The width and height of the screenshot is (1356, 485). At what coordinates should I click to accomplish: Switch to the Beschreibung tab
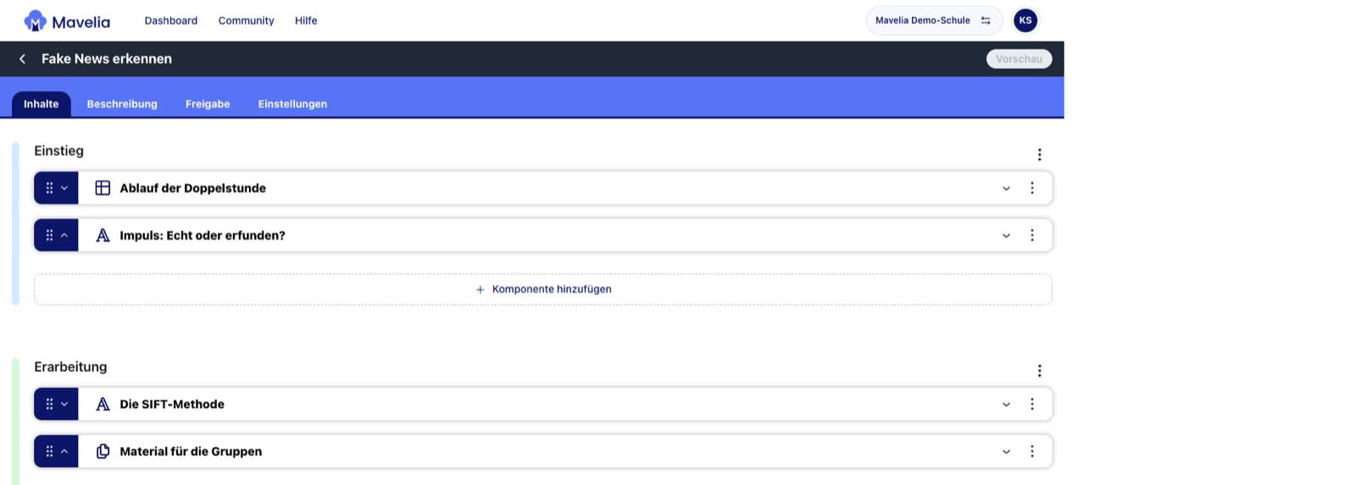pos(122,104)
